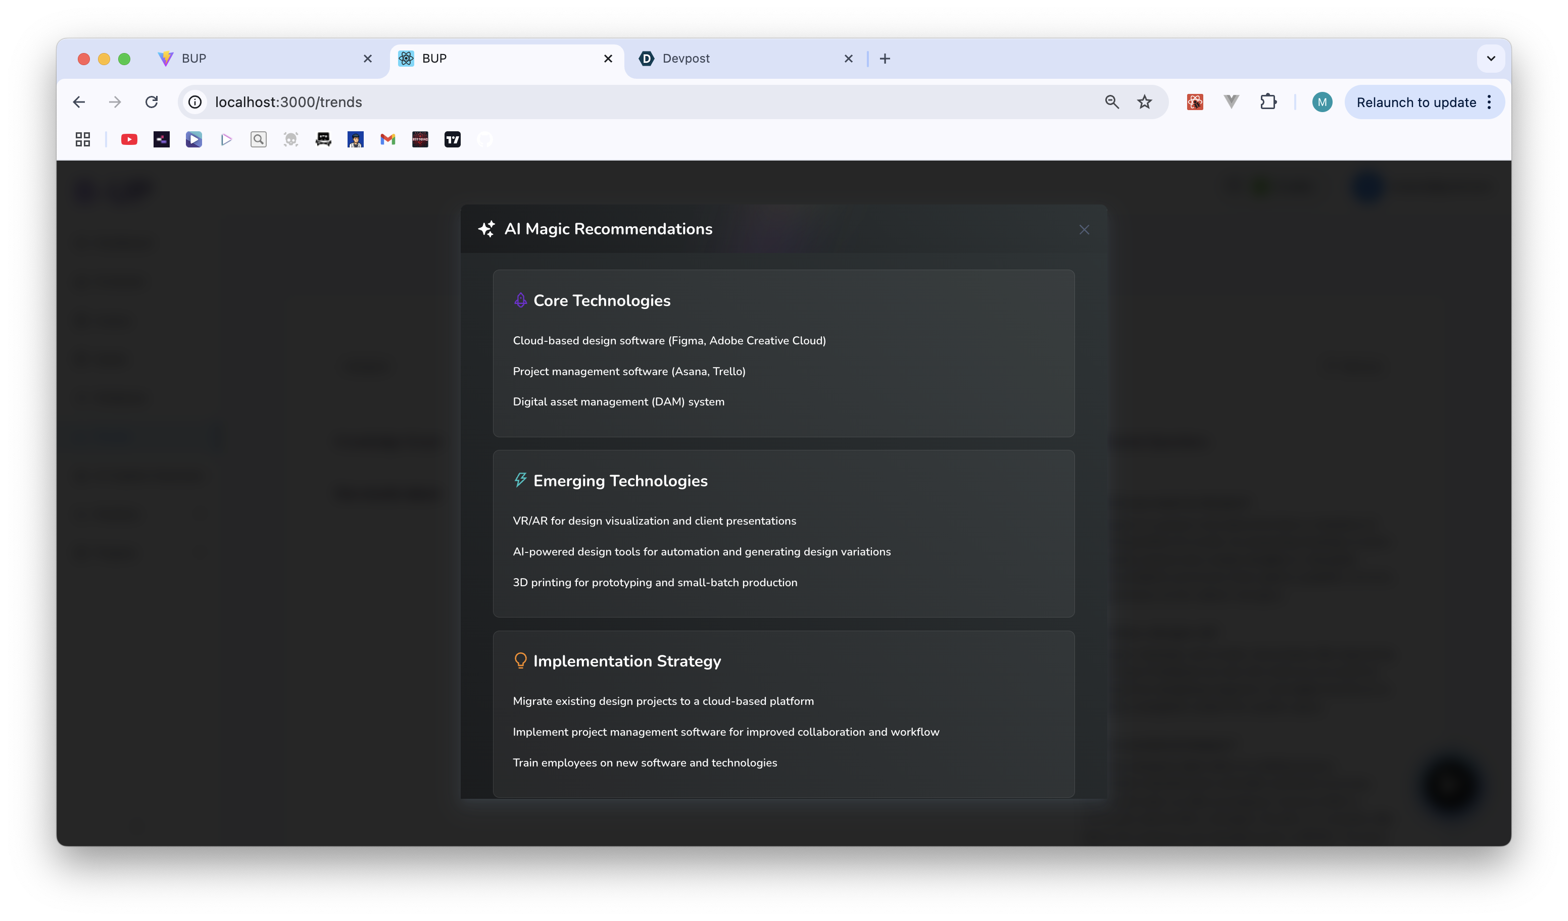Open the YouTube bookmark
Viewport: 1568px width, 921px height.
pyautogui.click(x=129, y=139)
